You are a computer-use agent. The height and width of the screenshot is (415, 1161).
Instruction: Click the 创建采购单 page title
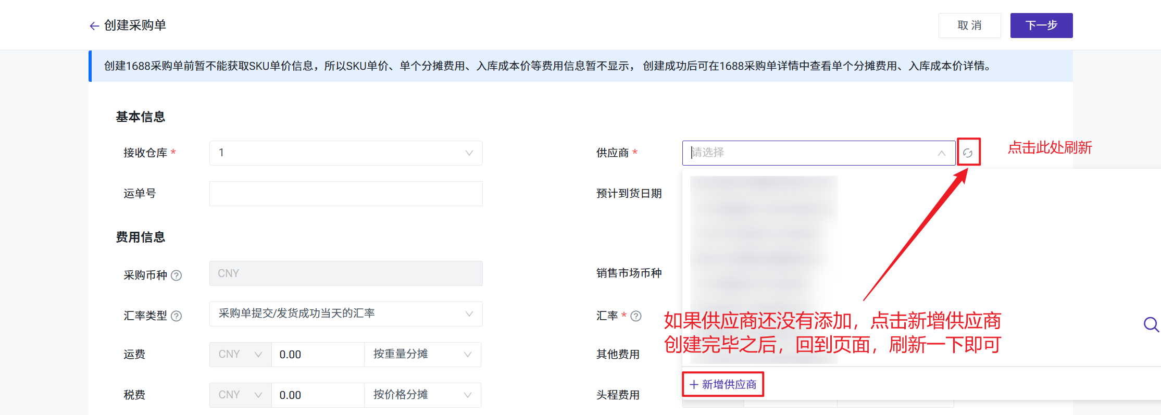pyautogui.click(x=135, y=26)
